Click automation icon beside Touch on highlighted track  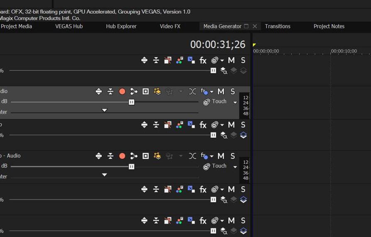[x=207, y=102]
